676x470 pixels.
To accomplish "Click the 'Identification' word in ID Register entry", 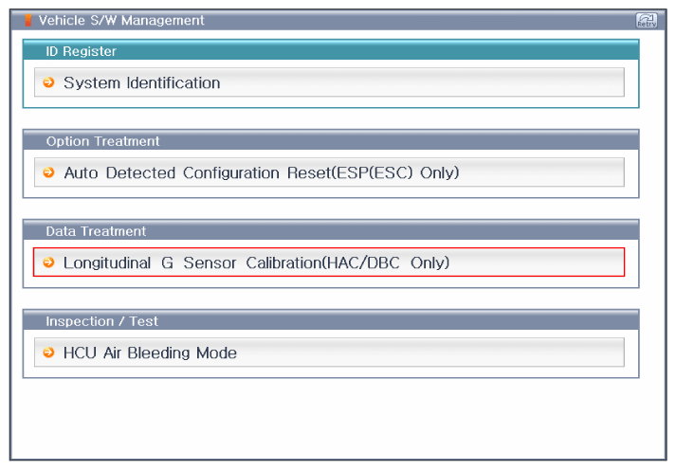I will 174,82.
